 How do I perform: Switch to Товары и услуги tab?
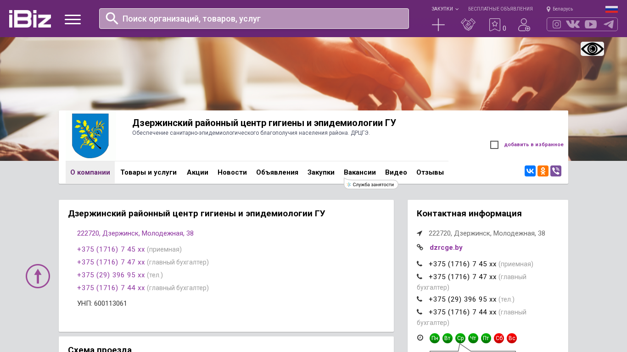click(148, 172)
